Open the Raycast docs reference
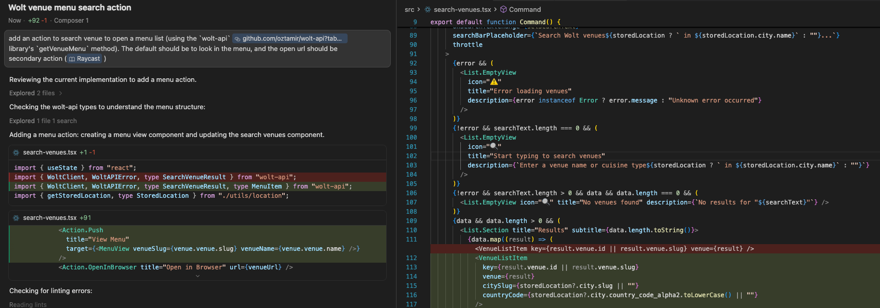880x308 pixels. pyautogui.click(x=88, y=59)
